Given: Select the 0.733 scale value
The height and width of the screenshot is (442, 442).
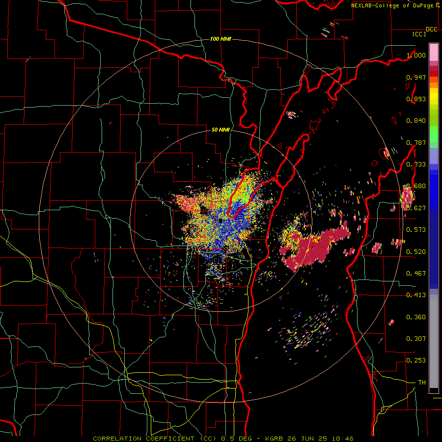Looking at the screenshot, I should [416, 165].
